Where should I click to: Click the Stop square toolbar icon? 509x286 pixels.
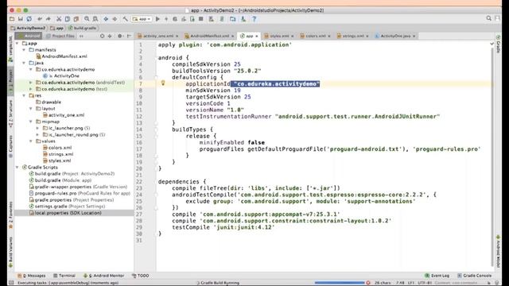coord(201,19)
